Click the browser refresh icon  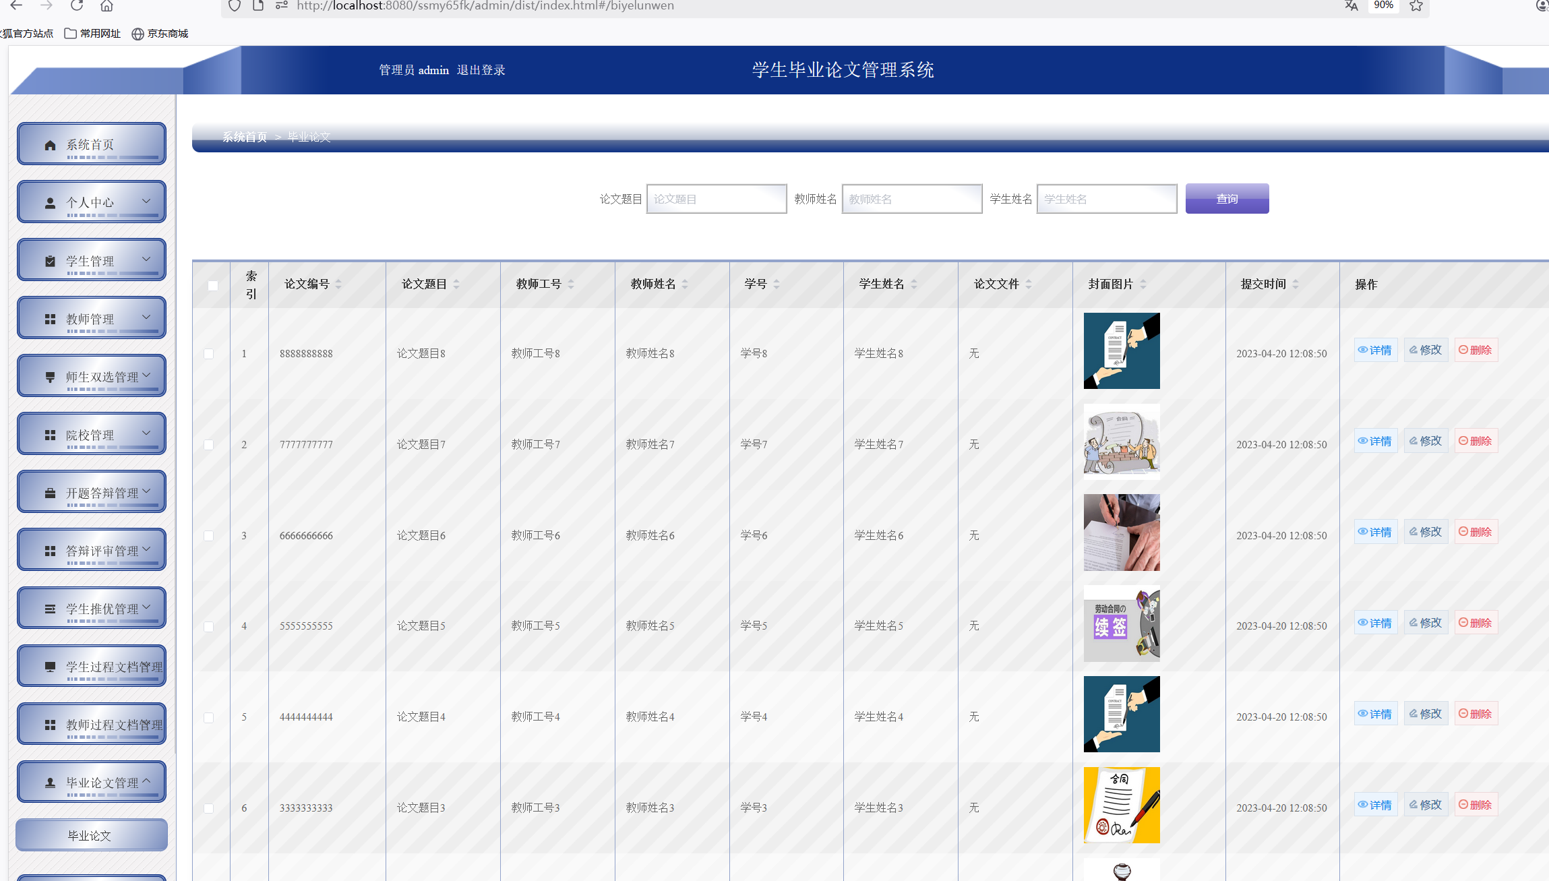(76, 5)
